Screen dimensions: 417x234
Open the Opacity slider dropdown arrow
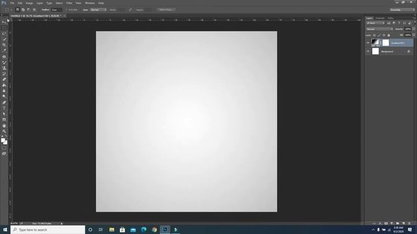pos(414,29)
